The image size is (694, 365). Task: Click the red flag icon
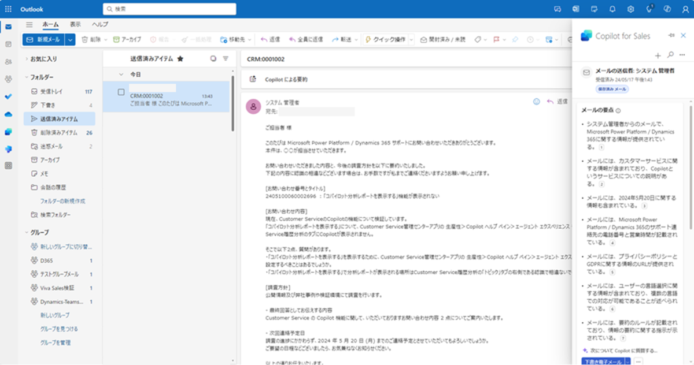496,39
